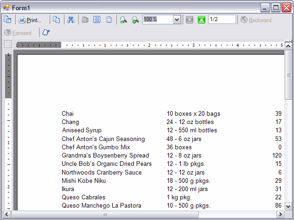
Task: Click the Backward navigation button
Action: [256, 20]
